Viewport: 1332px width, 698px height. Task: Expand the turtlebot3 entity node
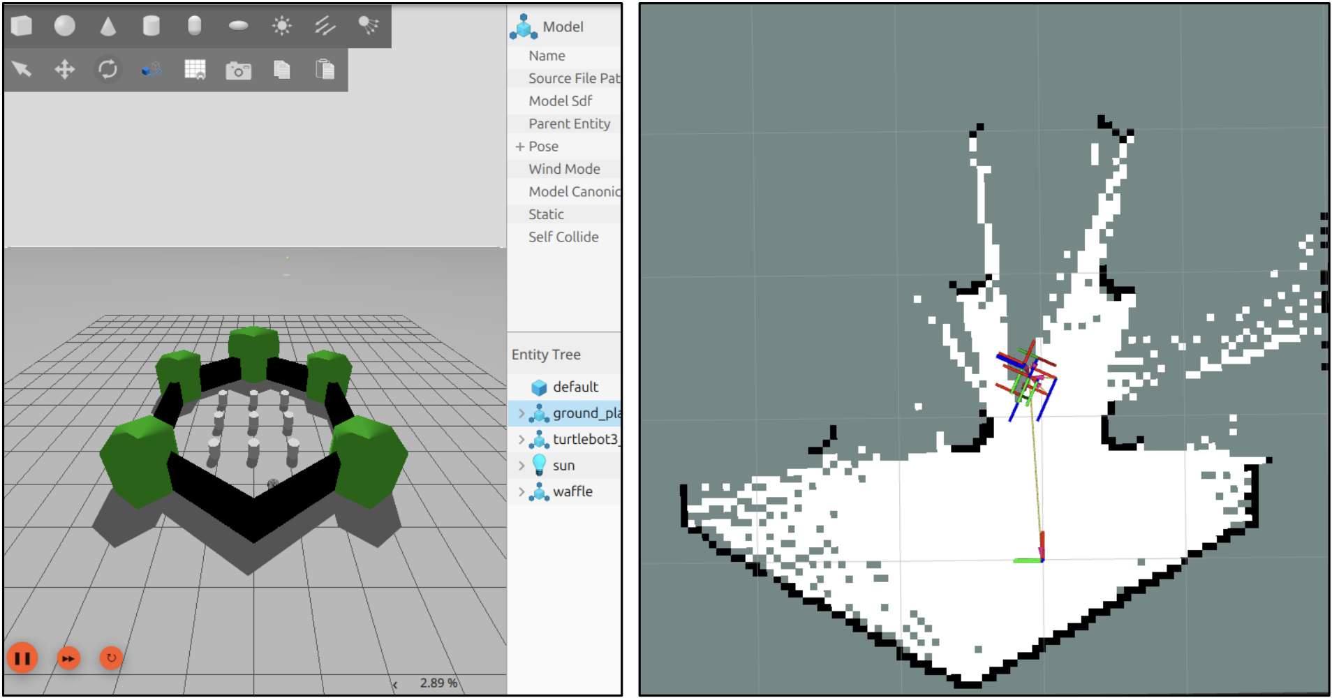(521, 440)
